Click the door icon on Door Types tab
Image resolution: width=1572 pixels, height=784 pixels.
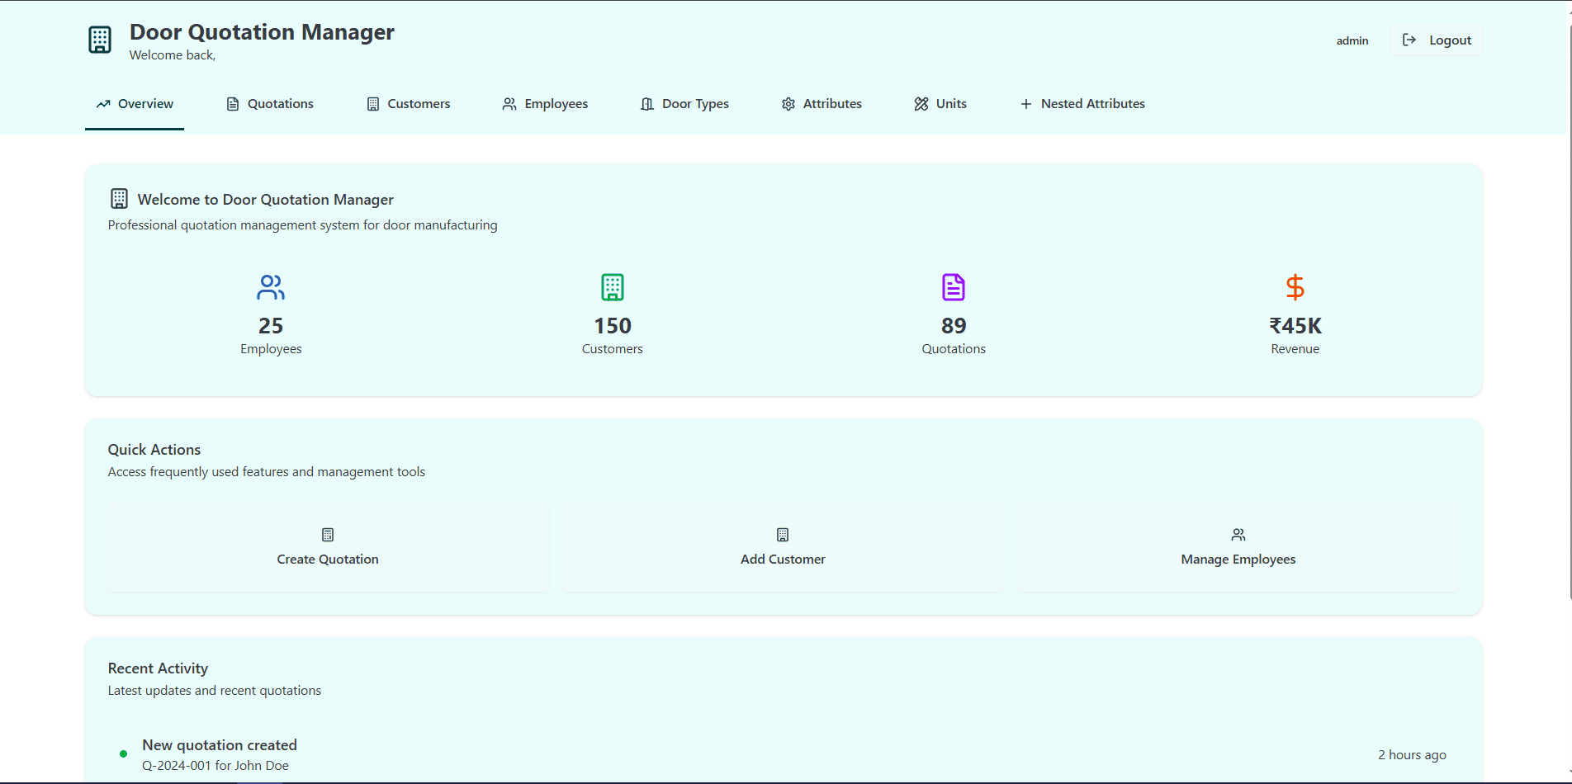(647, 104)
